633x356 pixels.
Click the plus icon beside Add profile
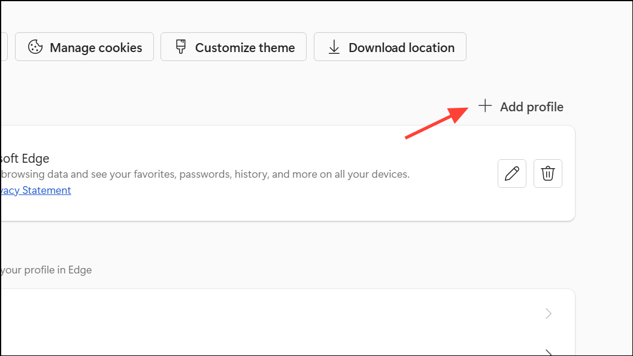(x=485, y=106)
